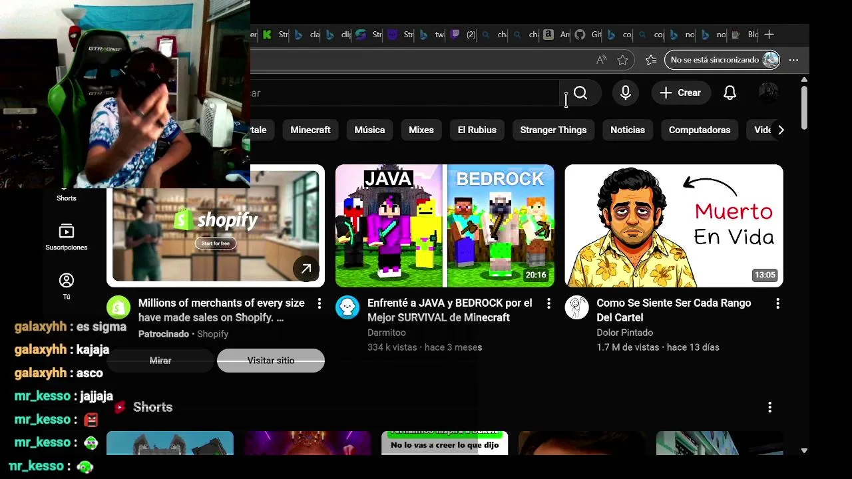This screenshot has width=852, height=479.
Task: Open the No lo vas a creer Short
Action: point(445,443)
